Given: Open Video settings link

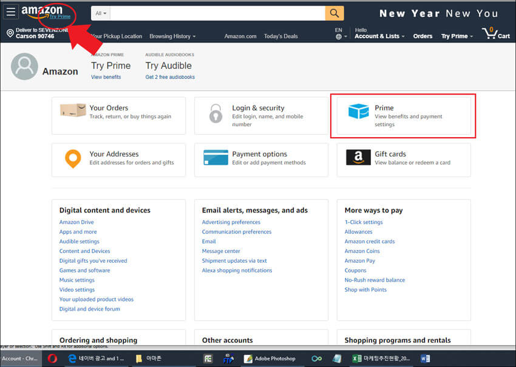Looking at the screenshot, I should coord(77,289).
